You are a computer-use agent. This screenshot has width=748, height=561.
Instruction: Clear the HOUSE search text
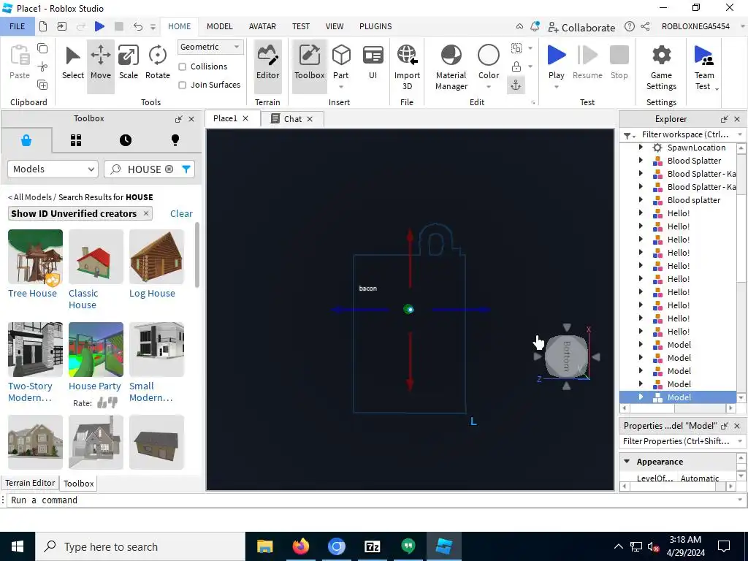(169, 169)
